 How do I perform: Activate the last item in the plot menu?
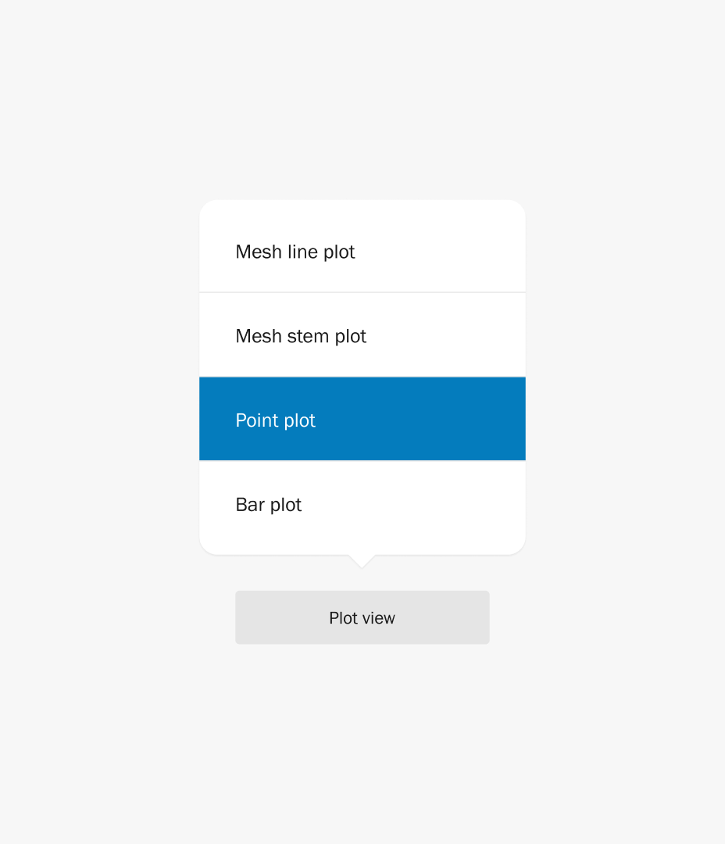click(362, 505)
